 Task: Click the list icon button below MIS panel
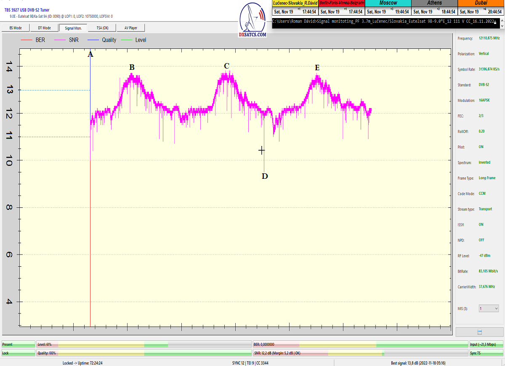(479, 332)
